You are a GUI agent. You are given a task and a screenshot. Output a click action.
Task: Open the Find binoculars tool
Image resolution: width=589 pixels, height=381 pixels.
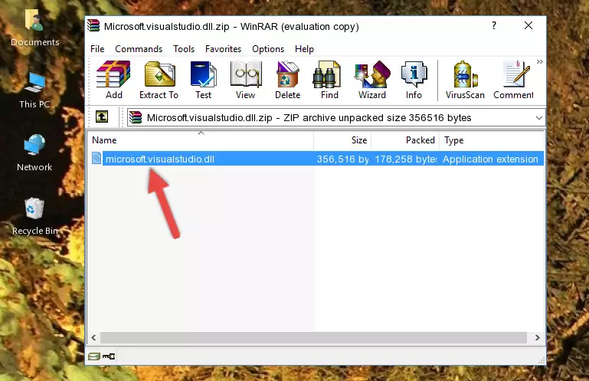coord(329,80)
